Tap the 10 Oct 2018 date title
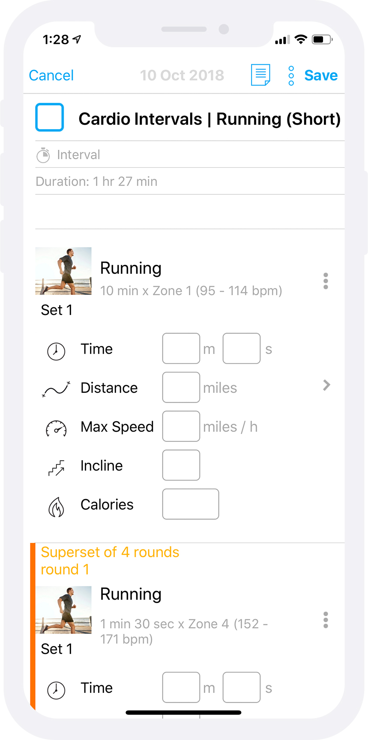368x740 pixels. click(x=182, y=76)
